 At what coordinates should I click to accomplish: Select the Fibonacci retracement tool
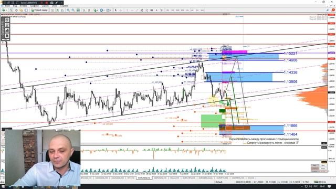click(x=147, y=10)
